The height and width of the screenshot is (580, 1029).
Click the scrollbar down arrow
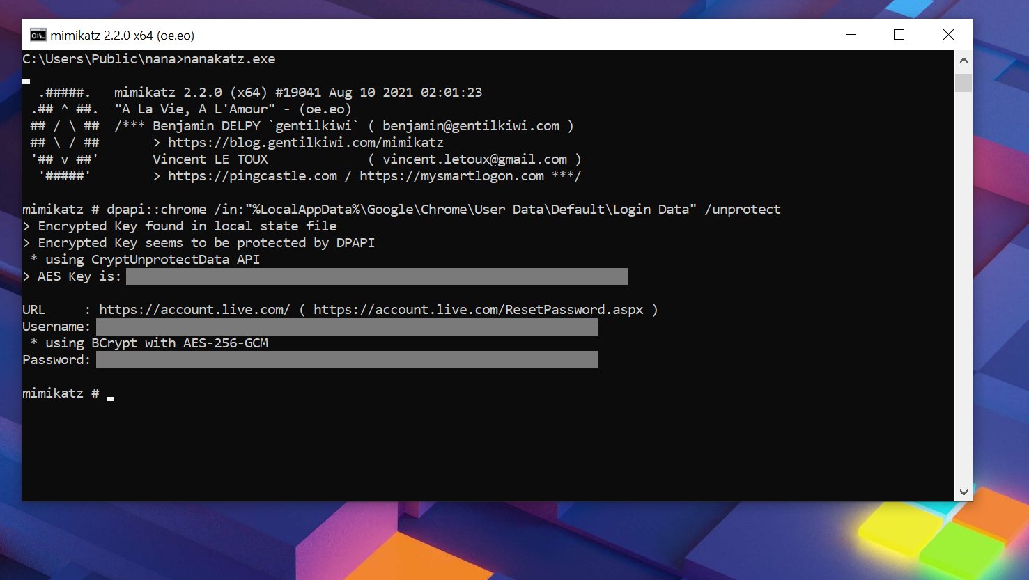point(964,492)
